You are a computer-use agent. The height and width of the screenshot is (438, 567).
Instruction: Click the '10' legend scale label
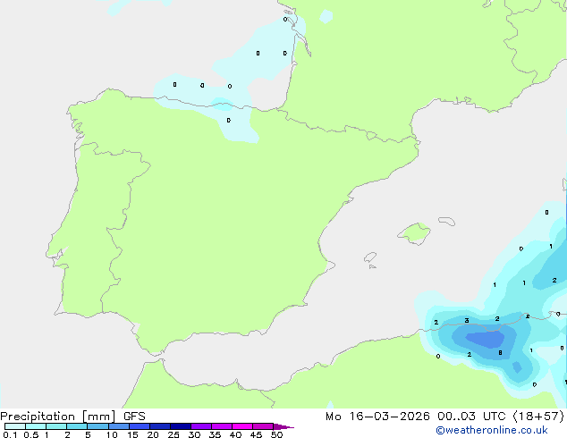(112, 434)
